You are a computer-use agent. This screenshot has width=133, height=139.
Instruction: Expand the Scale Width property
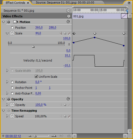(x=7, y=70)
